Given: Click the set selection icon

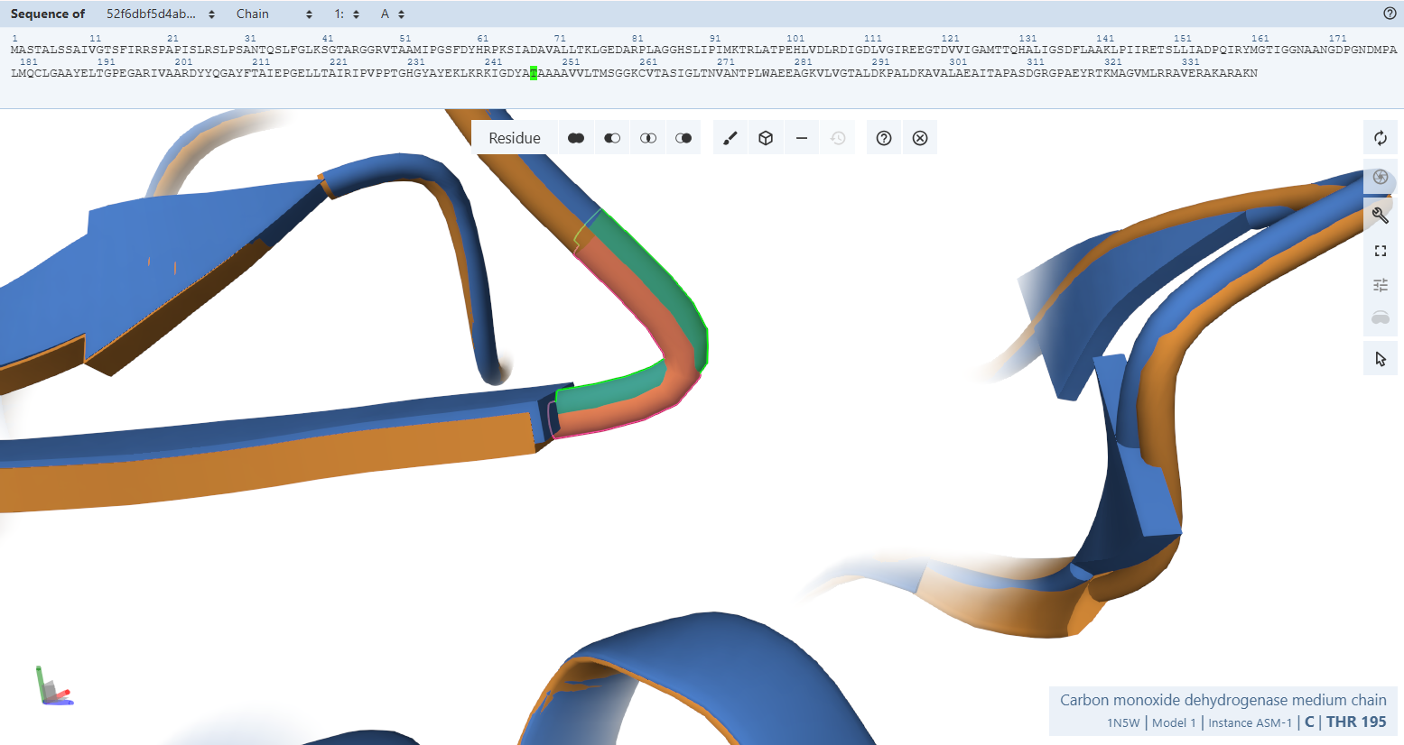Looking at the screenshot, I should (683, 138).
